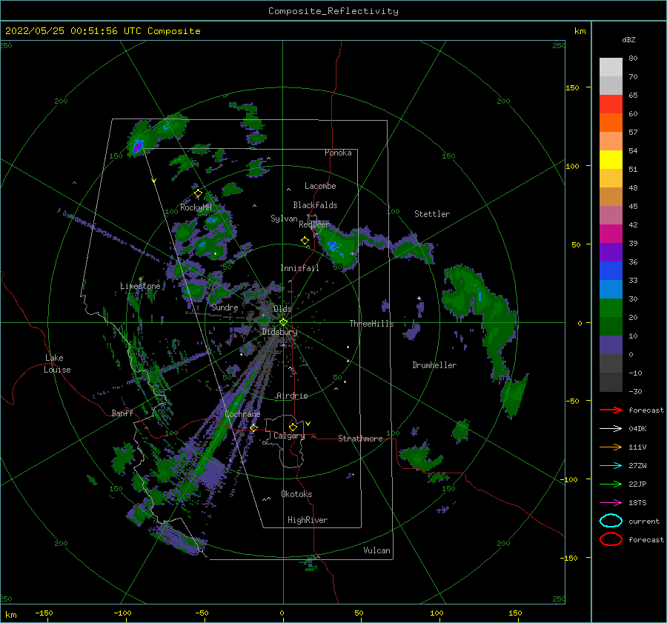Click the Lacombe city label

[320, 186]
